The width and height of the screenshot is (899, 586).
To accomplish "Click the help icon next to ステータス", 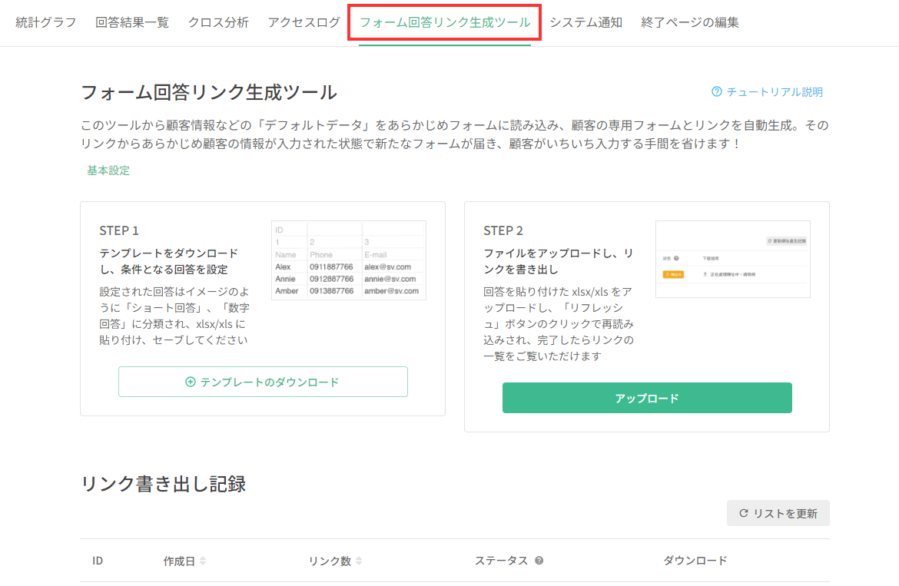I will tap(539, 560).
